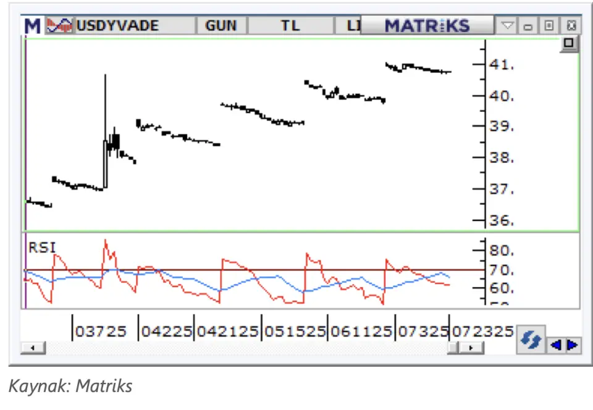Click the RSI indicator label

(42, 248)
